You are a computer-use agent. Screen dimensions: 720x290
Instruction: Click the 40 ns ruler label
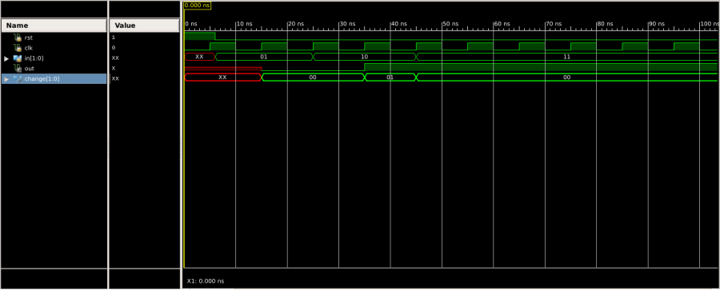click(x=399, y=24)
